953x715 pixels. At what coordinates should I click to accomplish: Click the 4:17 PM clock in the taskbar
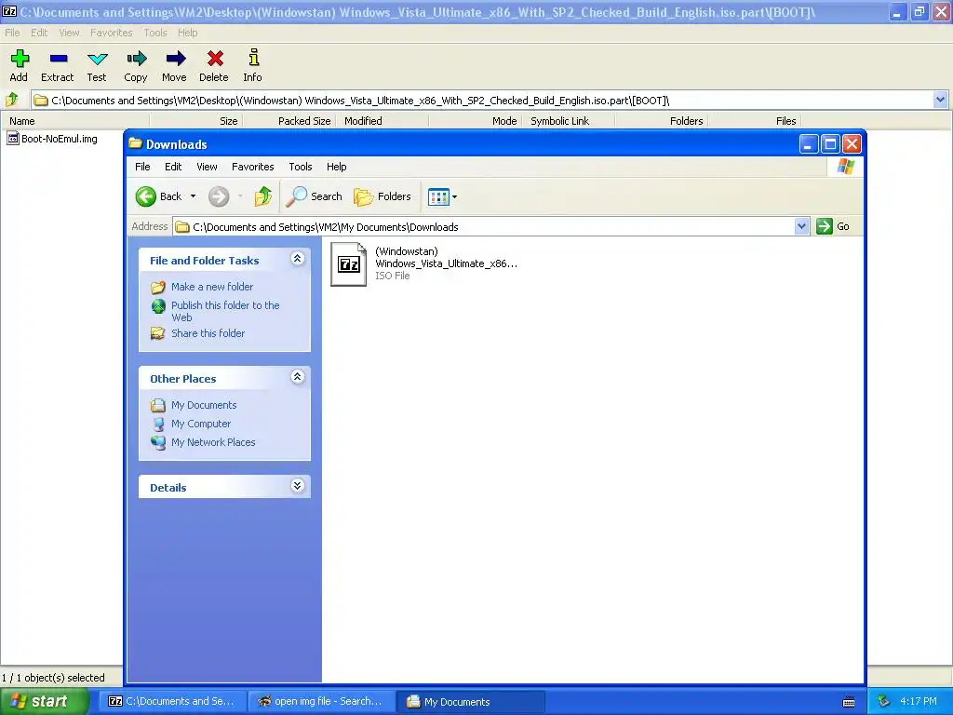coord(919,701)
